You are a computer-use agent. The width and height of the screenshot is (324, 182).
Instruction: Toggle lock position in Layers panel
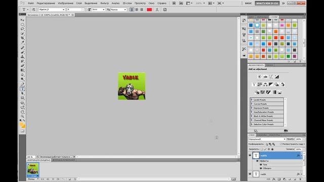click(x=269, y=149)
